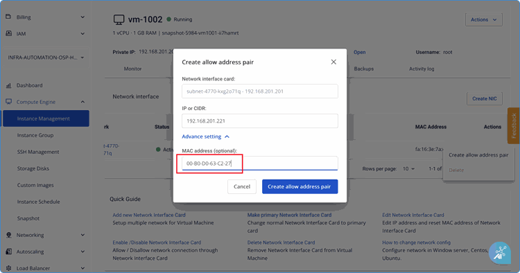Choose Create allow address pair context menu entry
Viewport: 520px width, 273px height.
[x=478, y=155]
